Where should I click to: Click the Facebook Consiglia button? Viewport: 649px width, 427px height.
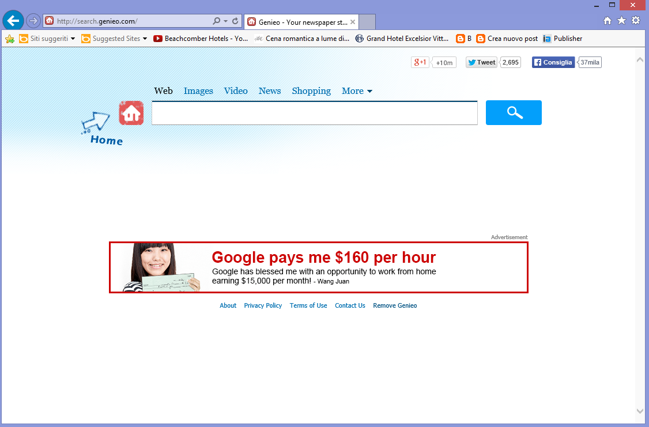click(553, 62)
